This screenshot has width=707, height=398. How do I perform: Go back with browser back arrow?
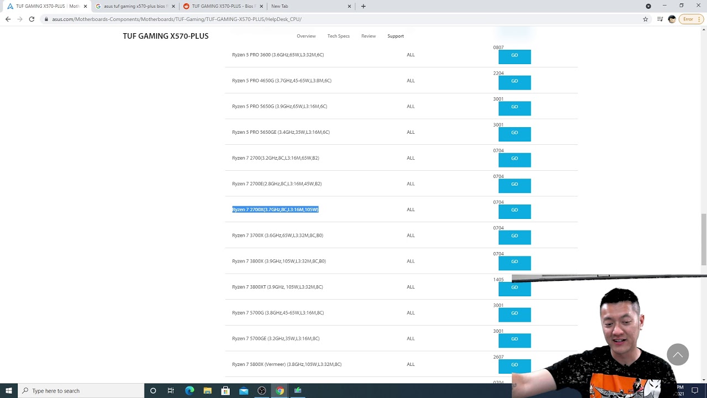click(x=8, y=19)
